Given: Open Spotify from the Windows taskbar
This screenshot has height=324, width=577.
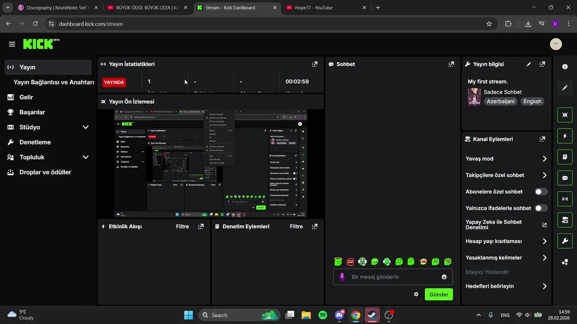Looking at the screenshot, I should (323, 315).
